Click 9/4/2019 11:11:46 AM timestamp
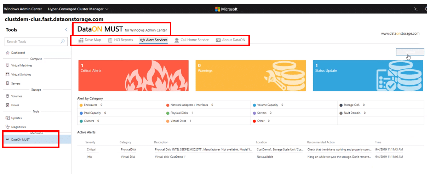The height and width of the screenshot is (182, 430). point(389,157)
